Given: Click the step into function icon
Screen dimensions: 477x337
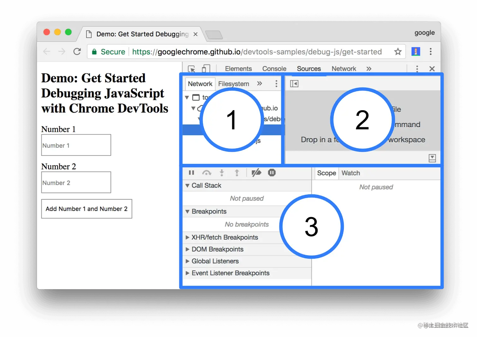Looking at the screenshot, I should [222, 173].
